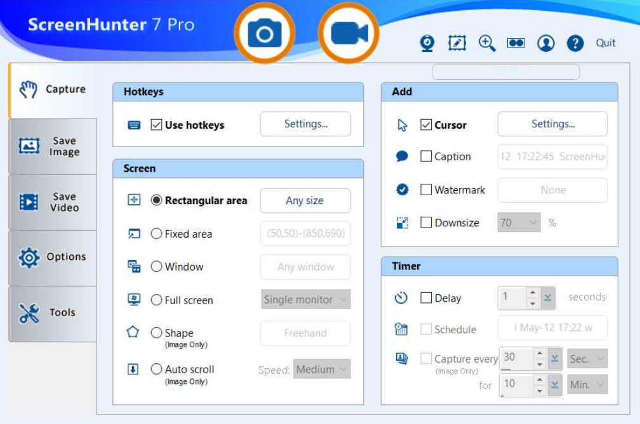Open the Downsize 70 percent dropdown
The width and height of the screenshot is (640, 424).
(x=519, y=222)
